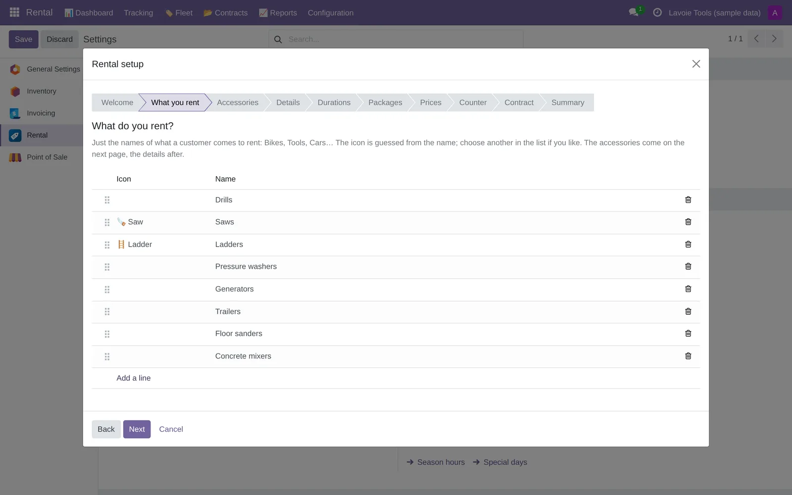The image size is (792, 495).
Task: Click the drag handle for Drills row
Action: coord(107,200)
